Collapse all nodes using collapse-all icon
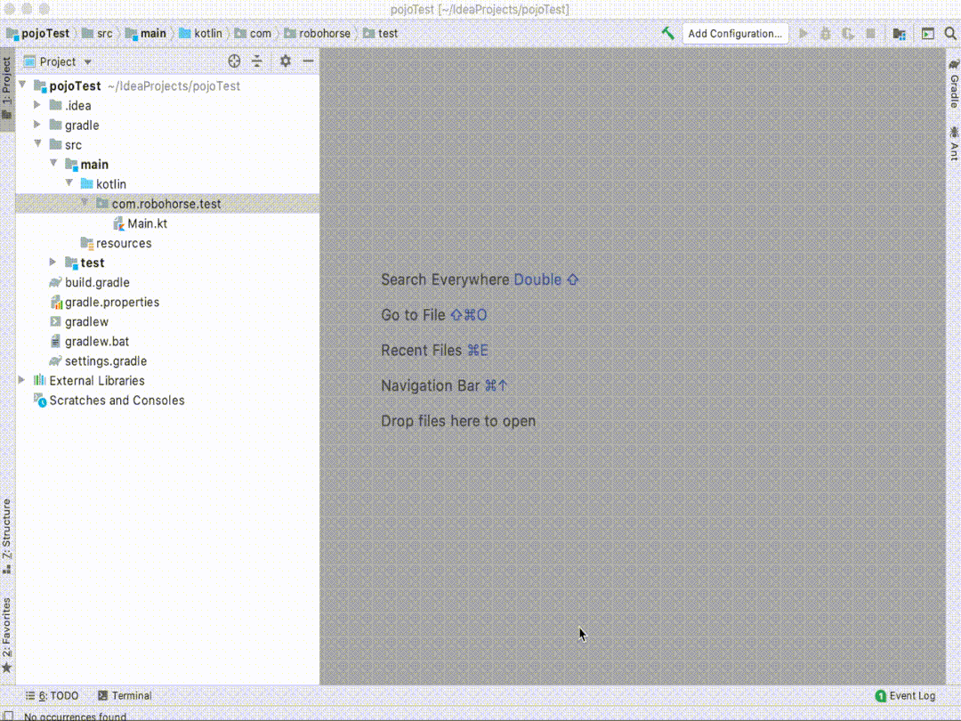The height and width of the screenshot is (721, 961). click(x=255, y=61)
